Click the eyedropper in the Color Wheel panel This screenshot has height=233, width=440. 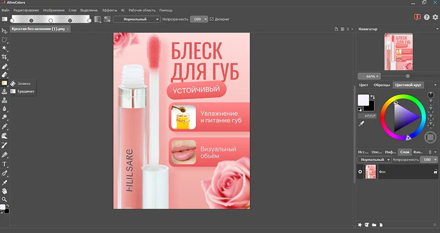361,123
